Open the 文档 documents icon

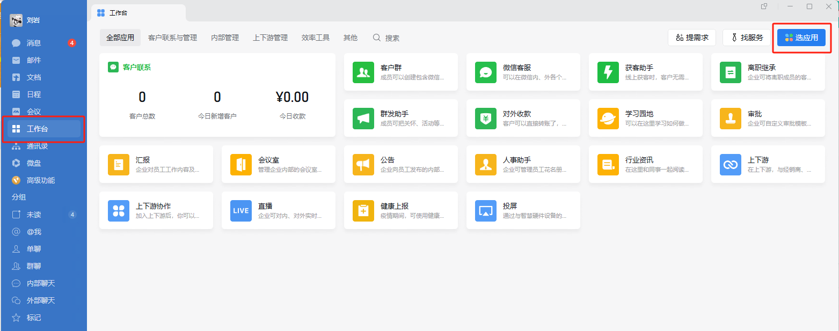pos(16,77)
